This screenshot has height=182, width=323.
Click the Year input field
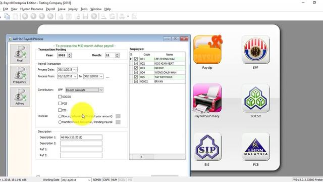pyautogui.click(x=63, y=55)
